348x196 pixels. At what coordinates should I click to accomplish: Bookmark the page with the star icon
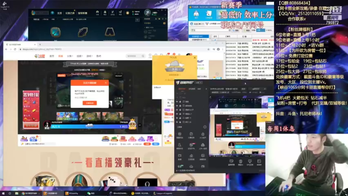(208, 49)
